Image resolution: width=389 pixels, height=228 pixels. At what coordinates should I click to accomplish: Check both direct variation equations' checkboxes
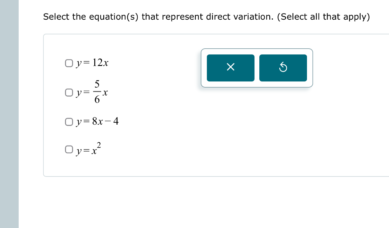coord(69,63)
